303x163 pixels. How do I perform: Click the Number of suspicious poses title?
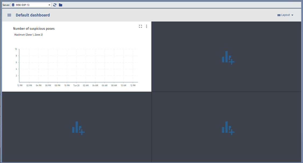34,29
